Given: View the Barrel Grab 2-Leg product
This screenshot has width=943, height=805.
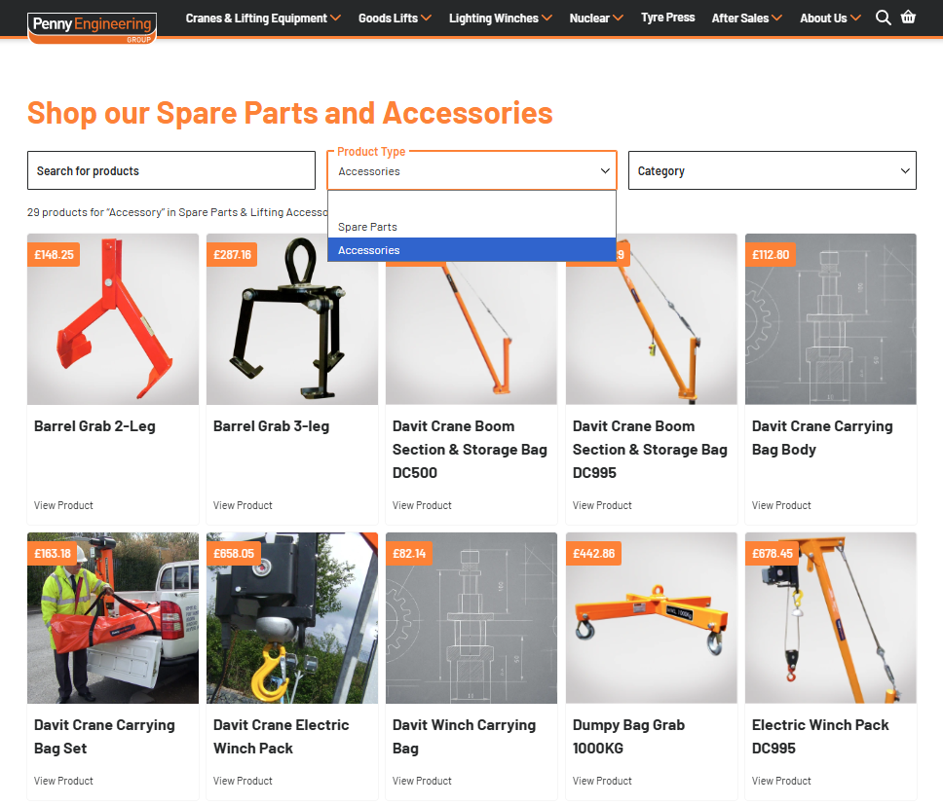Looking at the screenshot, I should (63, 505).
